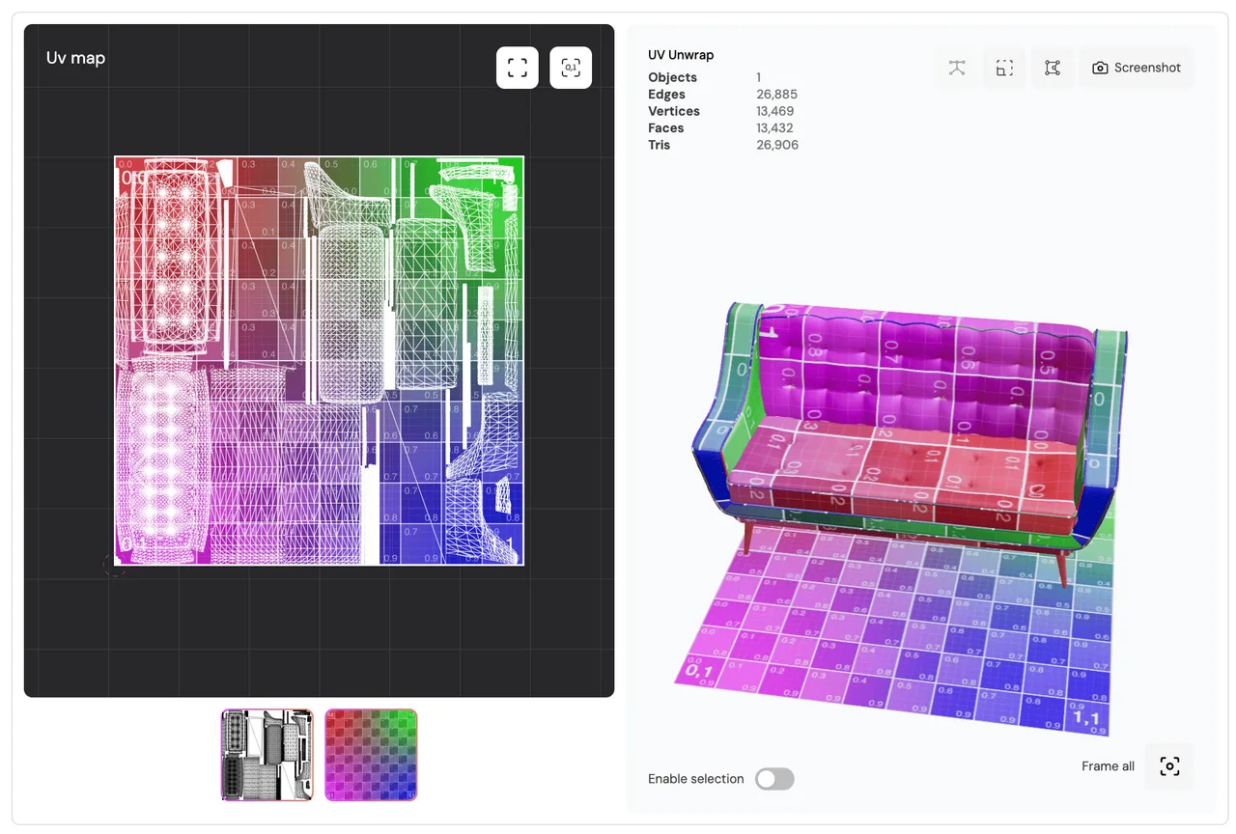Click the Frame all focus icon

pos(1169,766)
